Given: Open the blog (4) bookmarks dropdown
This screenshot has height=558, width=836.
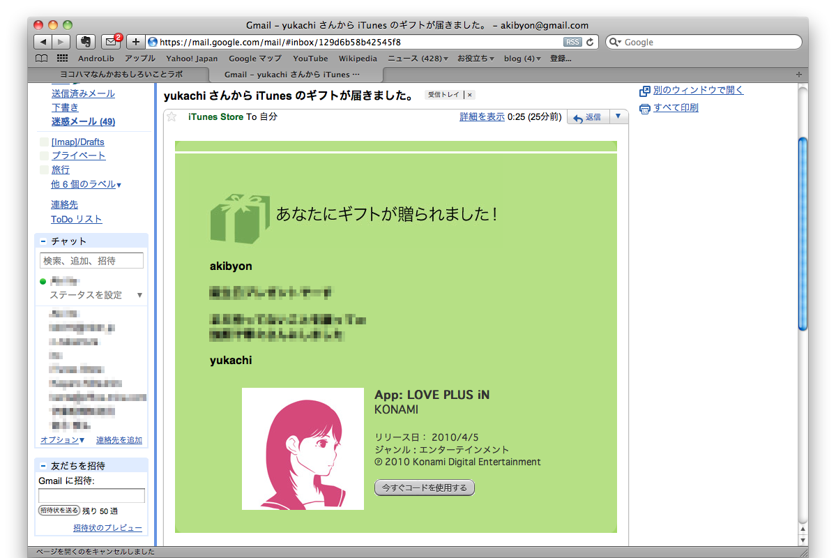Looking at the screenshot, I should coord(522,59).
